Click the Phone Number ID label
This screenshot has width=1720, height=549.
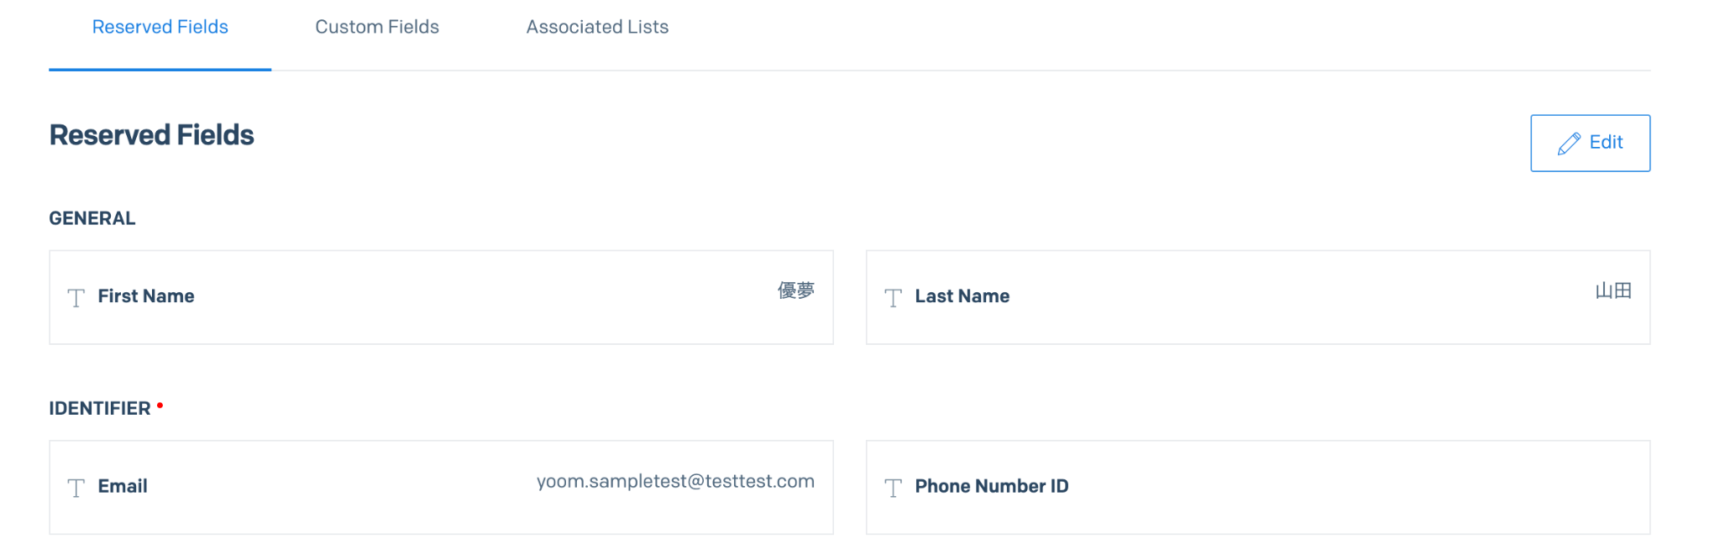pos(991,486)
